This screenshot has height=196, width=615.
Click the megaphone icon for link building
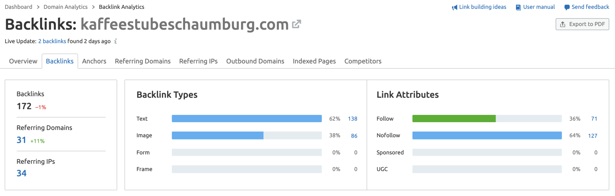click(455, 7)
